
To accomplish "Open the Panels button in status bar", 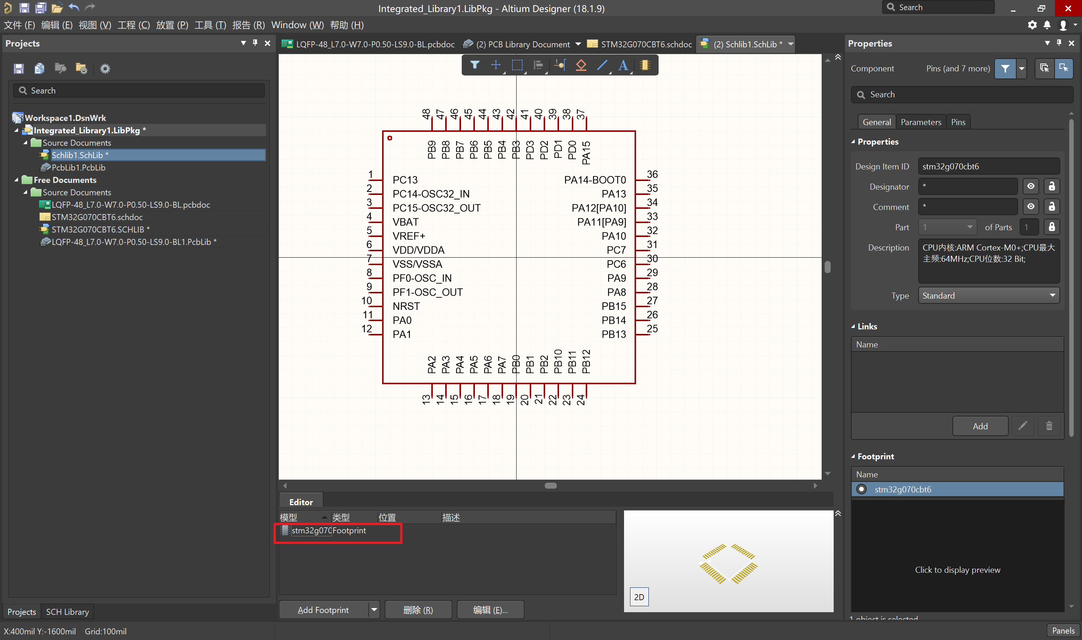I will [1064, 631].
